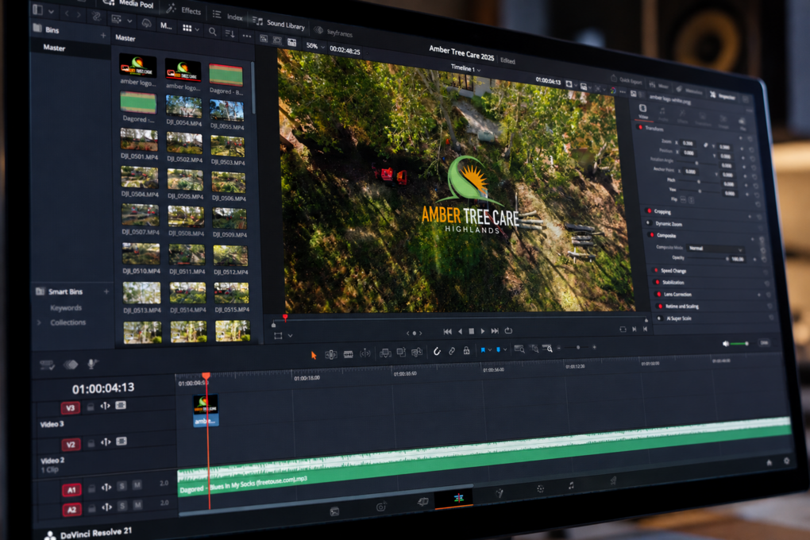Screen dimensions: 810x540
Task: Mute audio track A1 with M
Action: pos(137,485)
